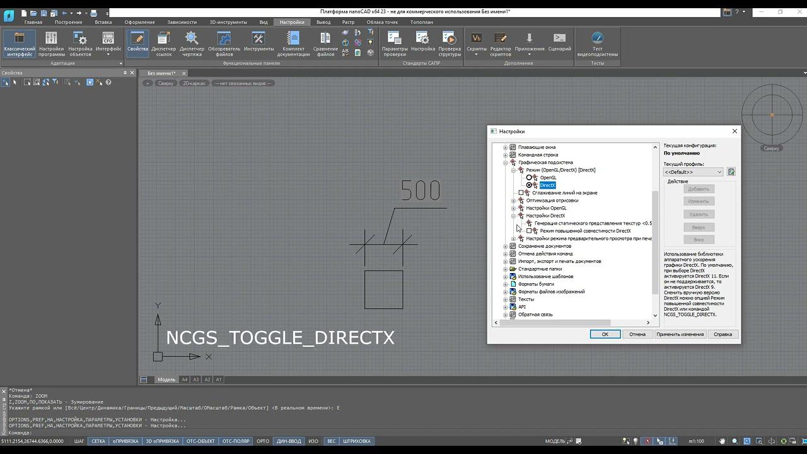Check Режим повышенной совместимости DirectX
Screen dimensions: 807x454
point(530,231)
